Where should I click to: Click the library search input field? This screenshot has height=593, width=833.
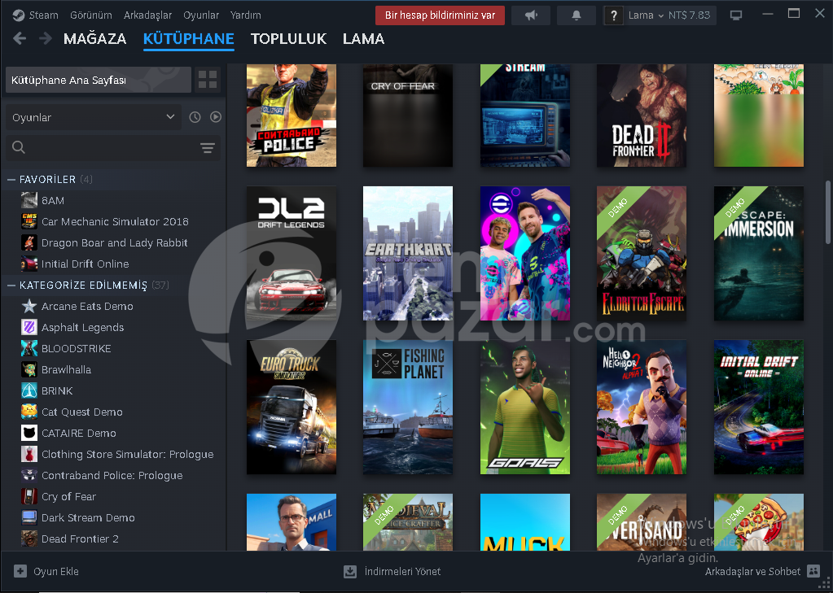(x=112, y=147)
